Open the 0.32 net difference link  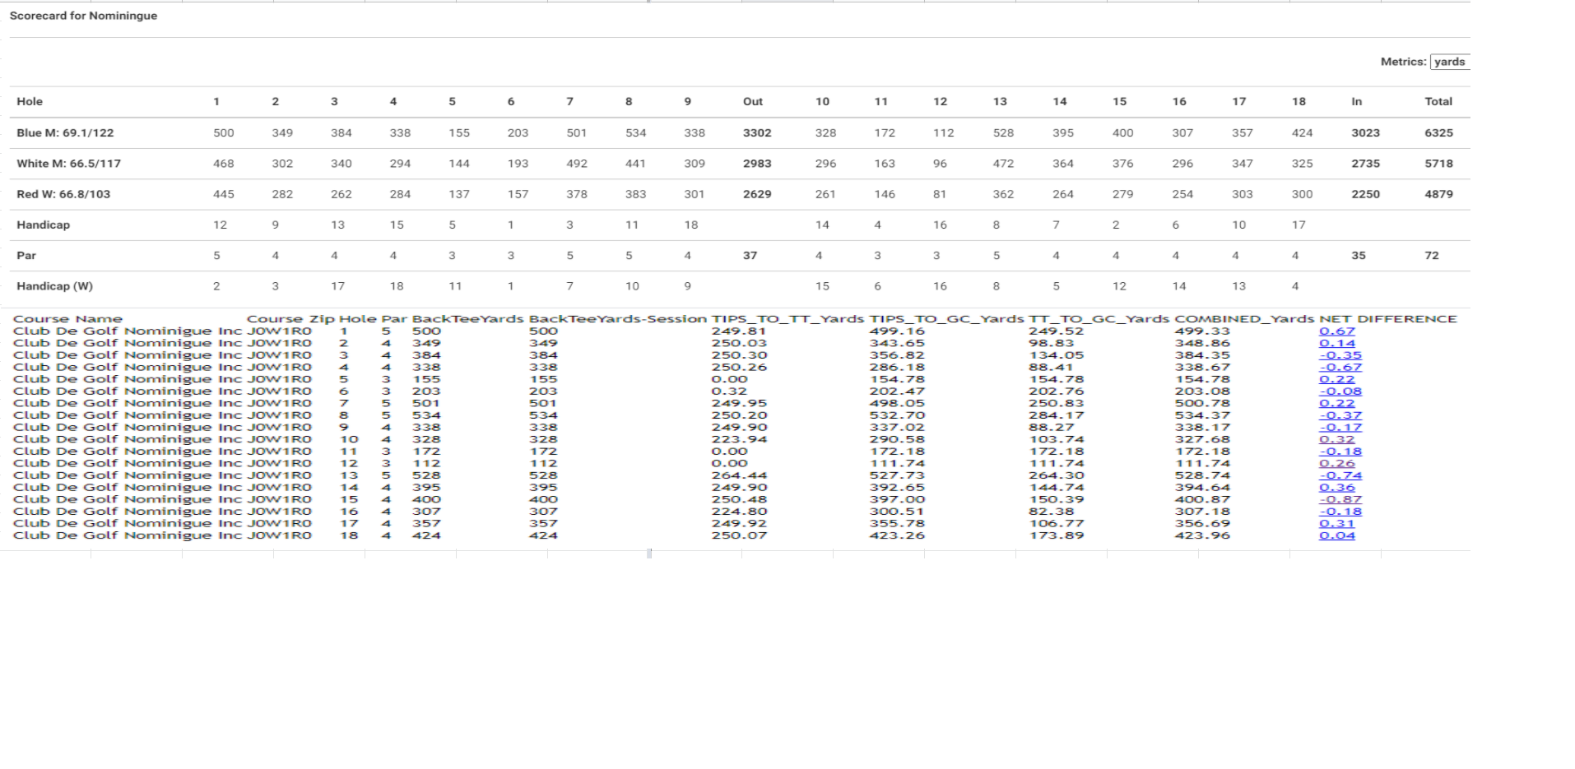(x=1337, y=439)
